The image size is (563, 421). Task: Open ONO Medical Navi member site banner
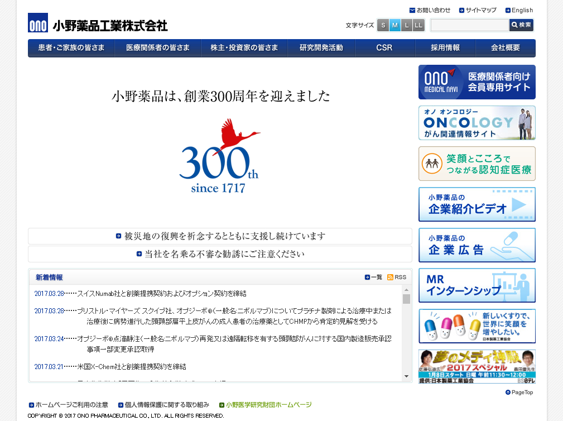click(477, 82)
